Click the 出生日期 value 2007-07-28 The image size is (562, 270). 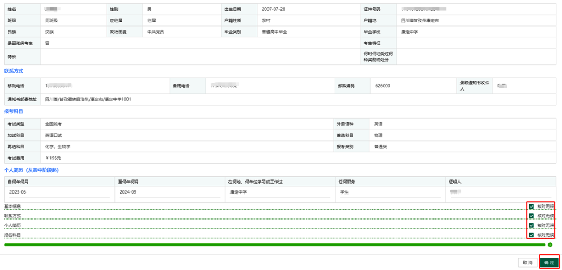273,9
